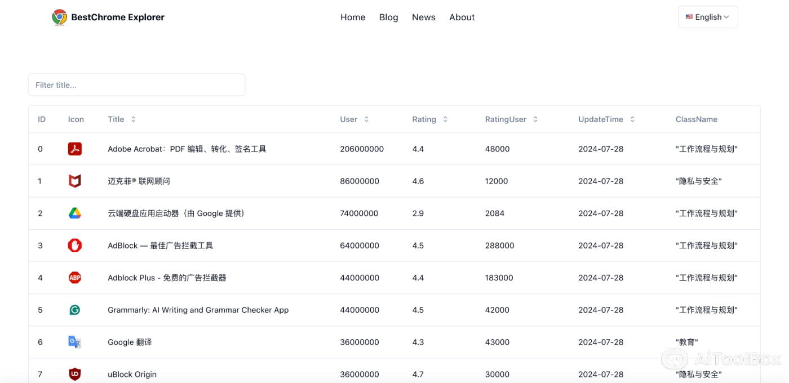Click the Grammarly green icon
The height and width of the screenshot is (383, 789).
(x=75, y=309)
